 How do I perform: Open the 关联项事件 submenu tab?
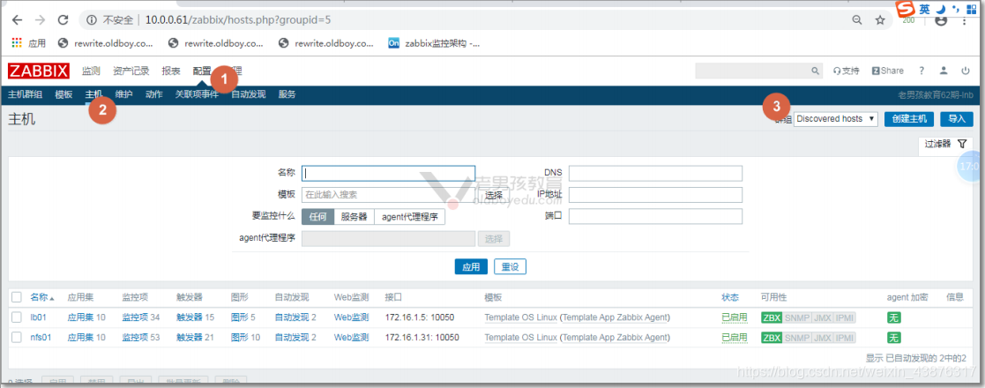pos(197,95)
